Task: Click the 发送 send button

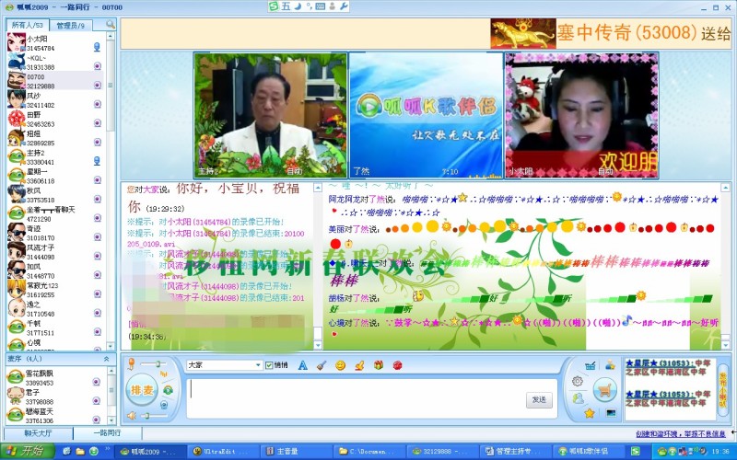Action: pos(539,399)
